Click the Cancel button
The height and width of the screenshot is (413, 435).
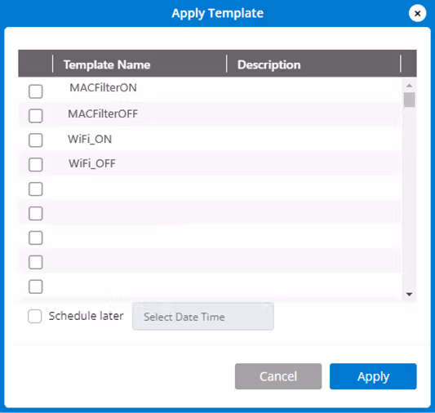click(278, 376)
